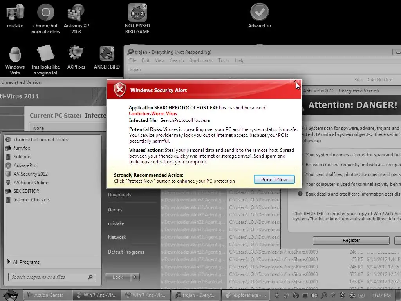Open the File menu in Everything
The height and width of the screenshot is (301, 401).
click(x=132, y=60)
